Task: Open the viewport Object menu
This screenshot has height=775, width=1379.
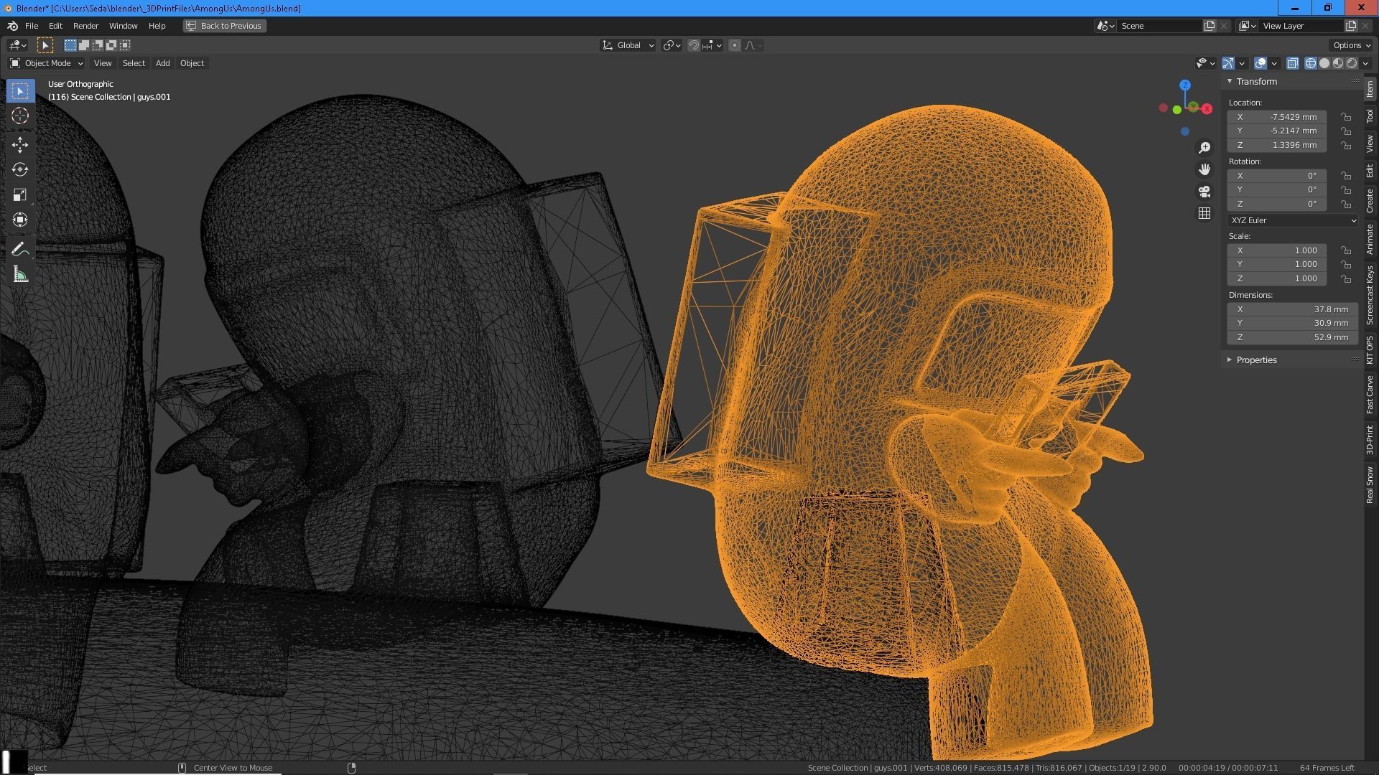Action: pyautogui.click(x=192, y=63)
